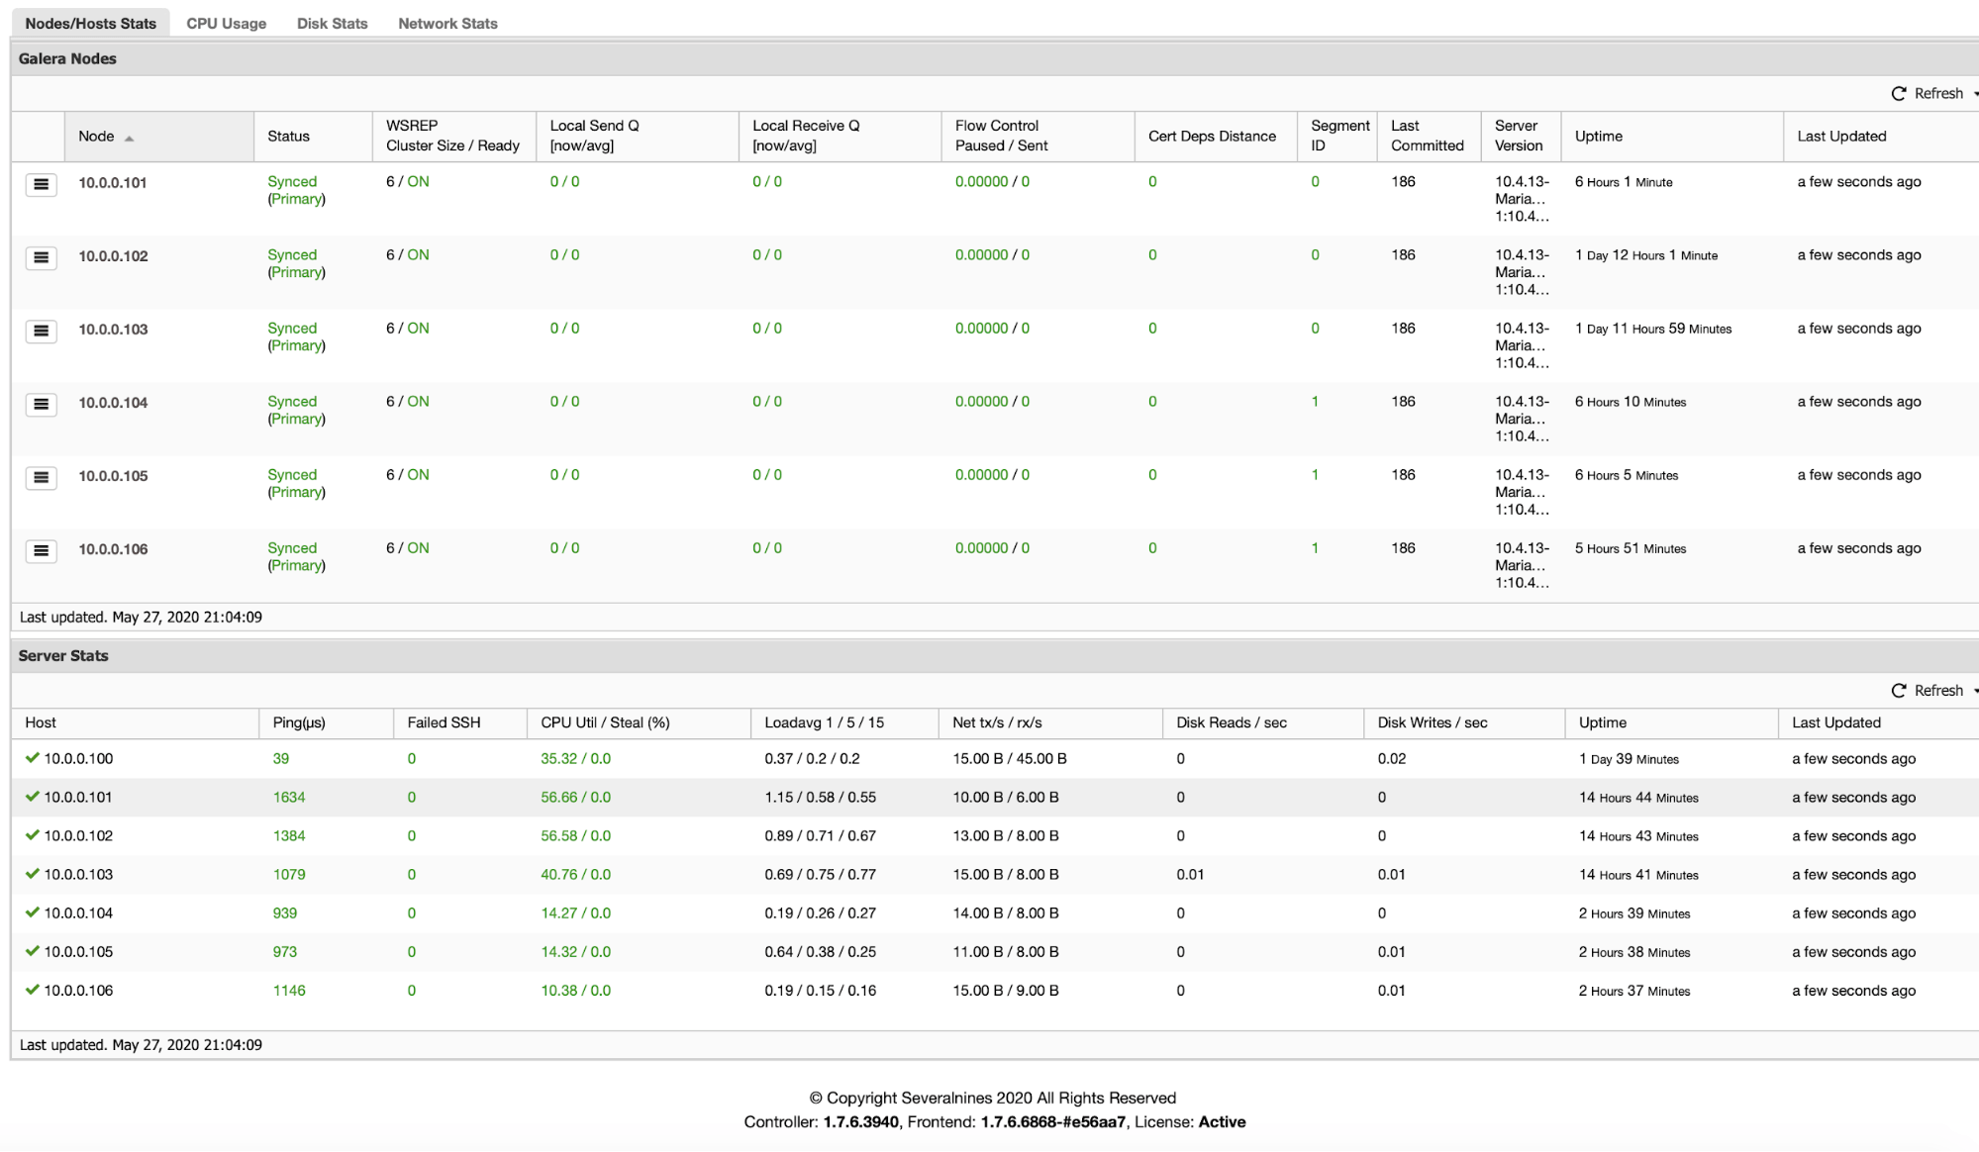
Task: Switch to the CPU Usage tab
Action: [x=226, y=23]
